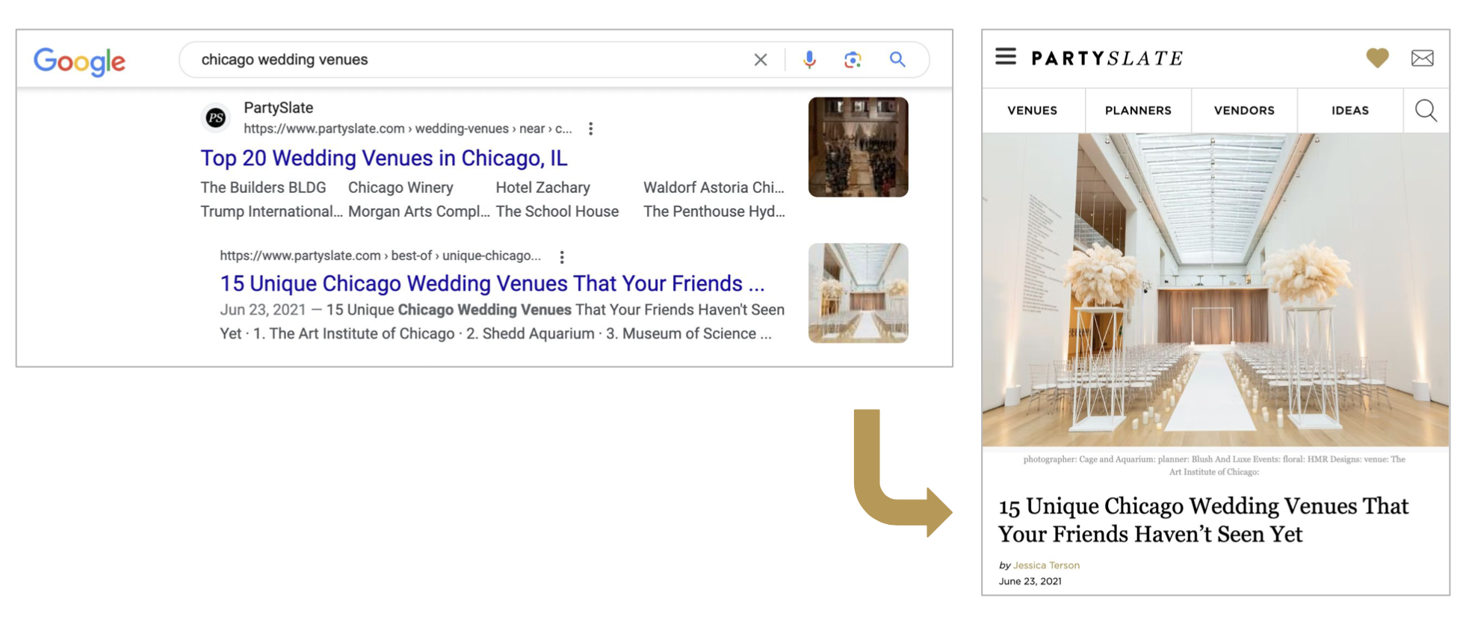The height and width of the screenshot is (619, 1466).
Task: Click Trump International... sitelink
Action: click(x=271, y=212)
